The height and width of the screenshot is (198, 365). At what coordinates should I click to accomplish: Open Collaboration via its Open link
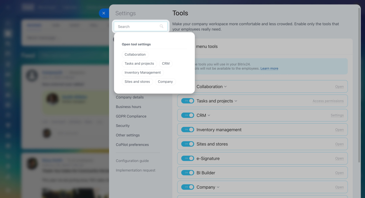(339, 87)
